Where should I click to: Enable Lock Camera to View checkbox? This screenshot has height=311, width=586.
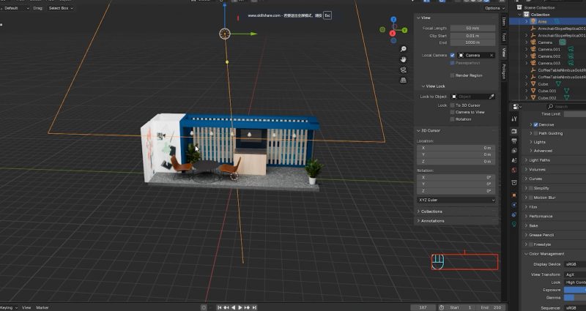(x=452, y=112)
